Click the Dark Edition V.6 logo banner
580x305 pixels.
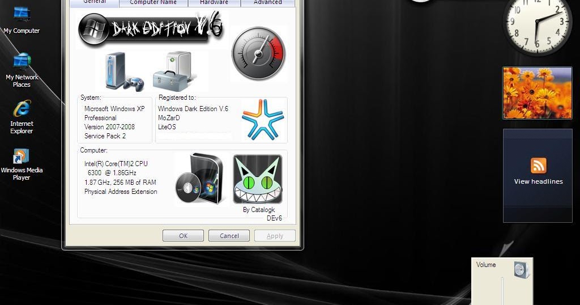click(x=151, y=28)
